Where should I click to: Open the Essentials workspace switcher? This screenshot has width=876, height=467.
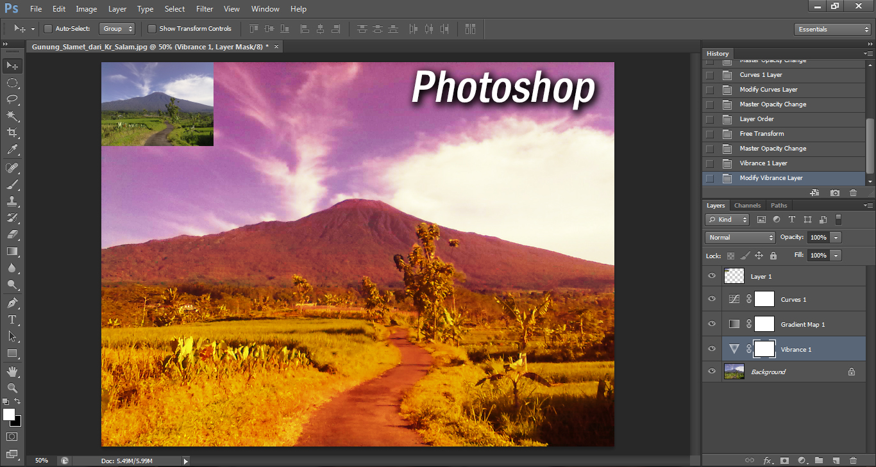[x=832, y=29]
